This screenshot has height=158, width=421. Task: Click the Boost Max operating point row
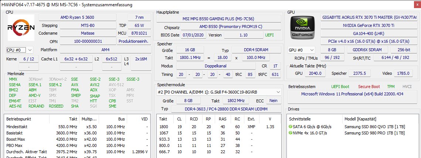(x=77, y=139)
